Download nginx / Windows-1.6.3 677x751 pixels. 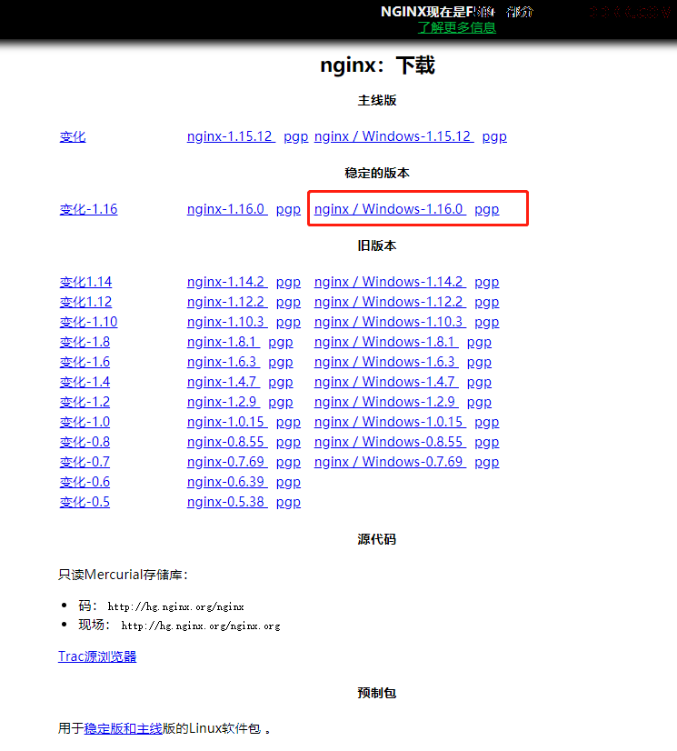point(386,363)
